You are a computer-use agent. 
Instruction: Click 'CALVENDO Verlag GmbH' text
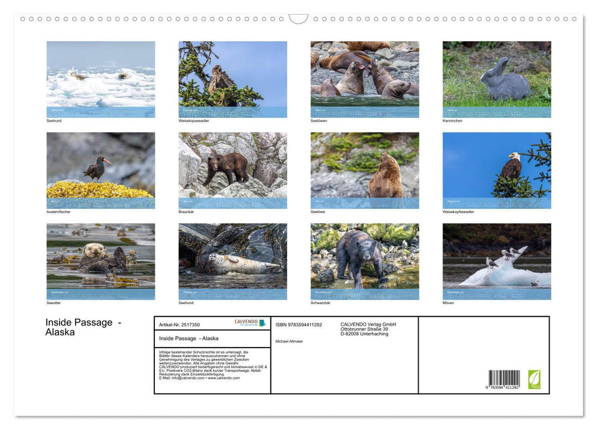(x=368, y=324)
